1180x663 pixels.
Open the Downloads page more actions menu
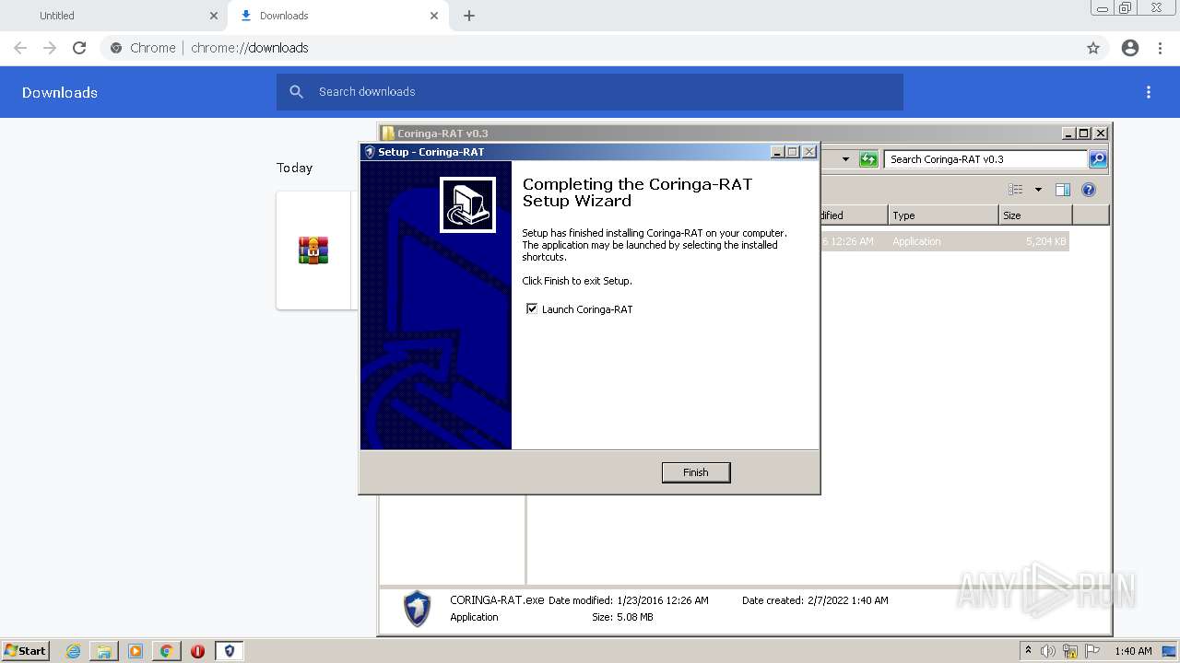coord(1149,92)
